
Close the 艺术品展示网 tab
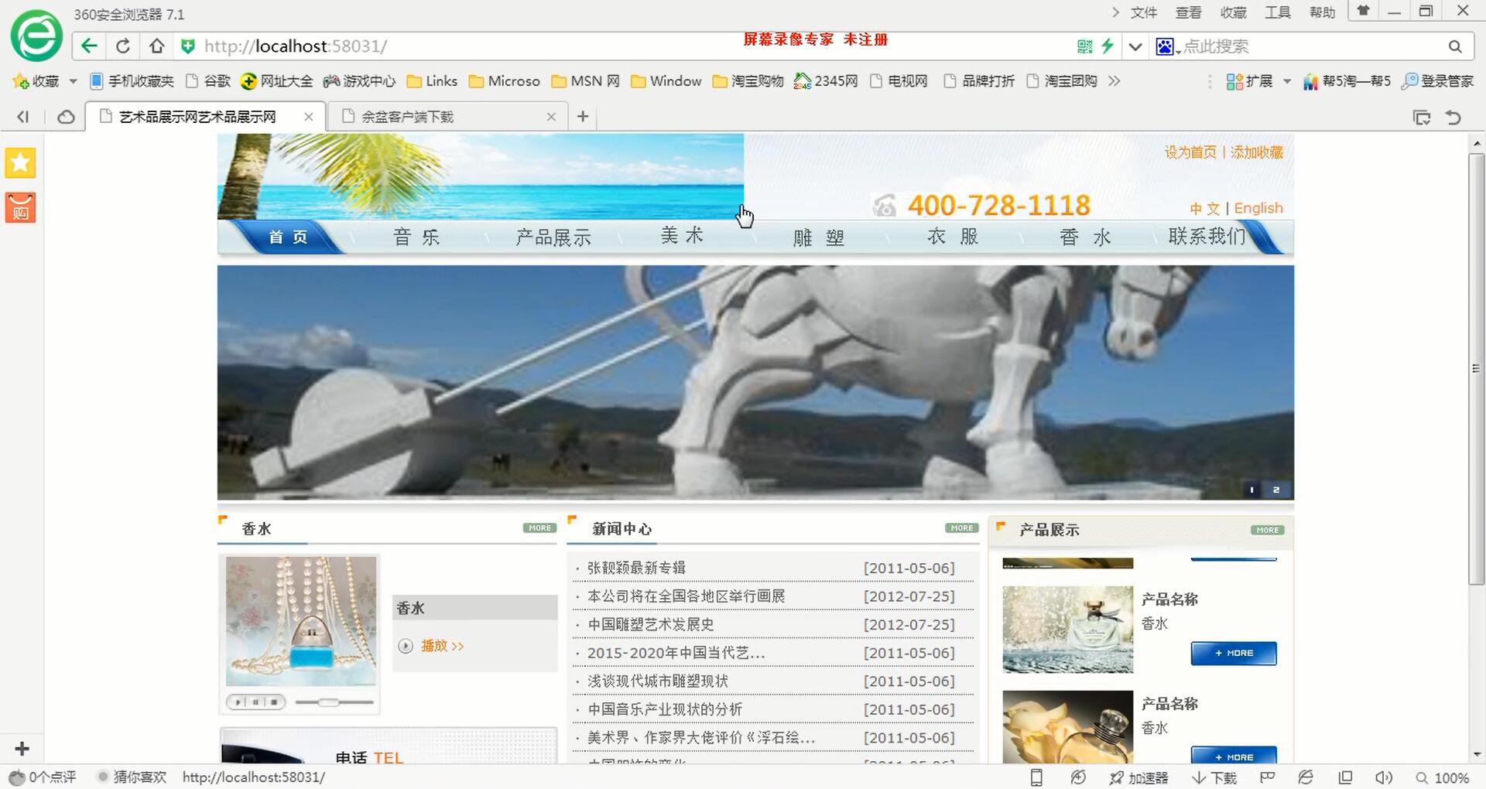click(309, 117)
